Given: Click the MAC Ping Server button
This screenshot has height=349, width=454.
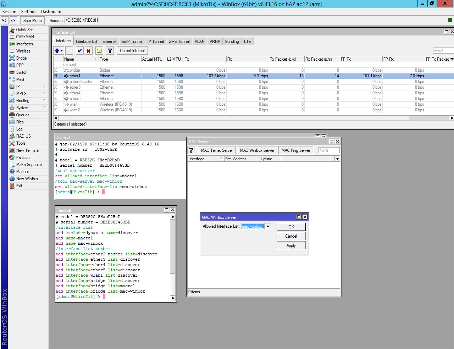Looking at the screenshot, I should click(296, 150).
